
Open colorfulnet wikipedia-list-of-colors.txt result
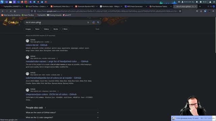coord(53,78)
